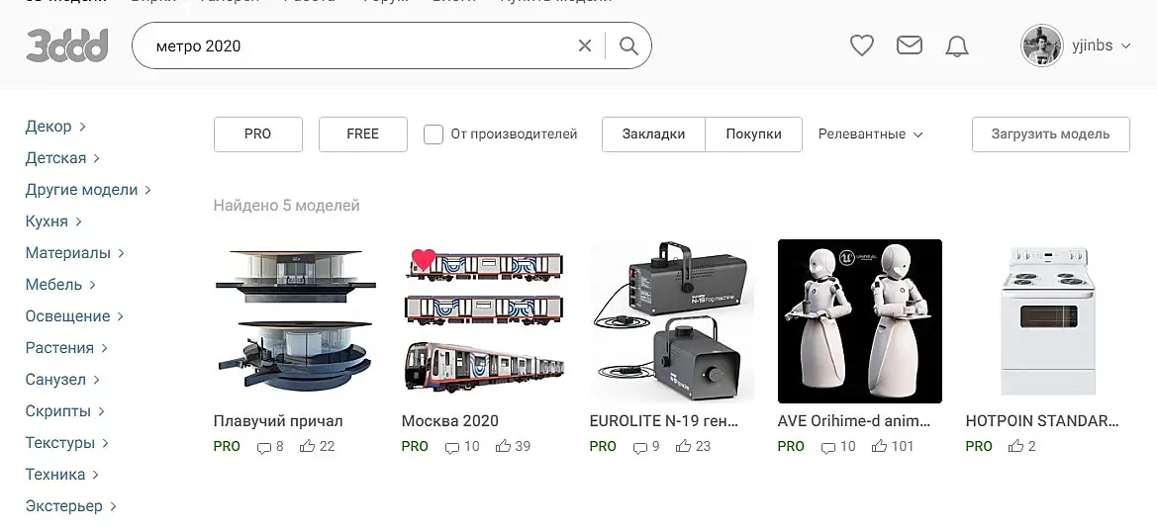Switch to the Закладки tab
The width and height of the screenshot is (1157, 531).
pyautogui.click(x=654, y=134)
